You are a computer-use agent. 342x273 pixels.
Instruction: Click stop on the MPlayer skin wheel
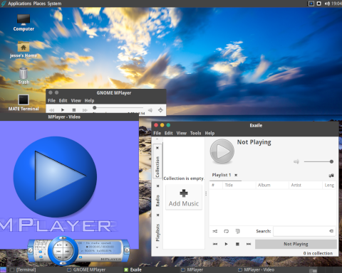click(67, 245)
